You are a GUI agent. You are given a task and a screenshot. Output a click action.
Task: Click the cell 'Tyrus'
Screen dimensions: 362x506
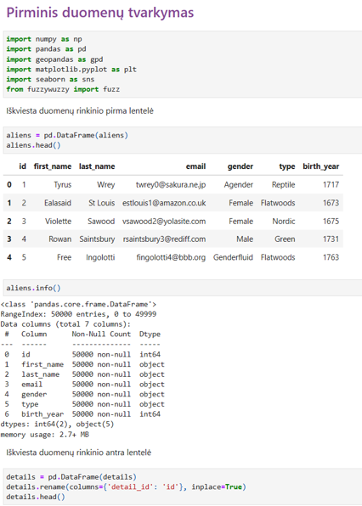coord(63,184)
